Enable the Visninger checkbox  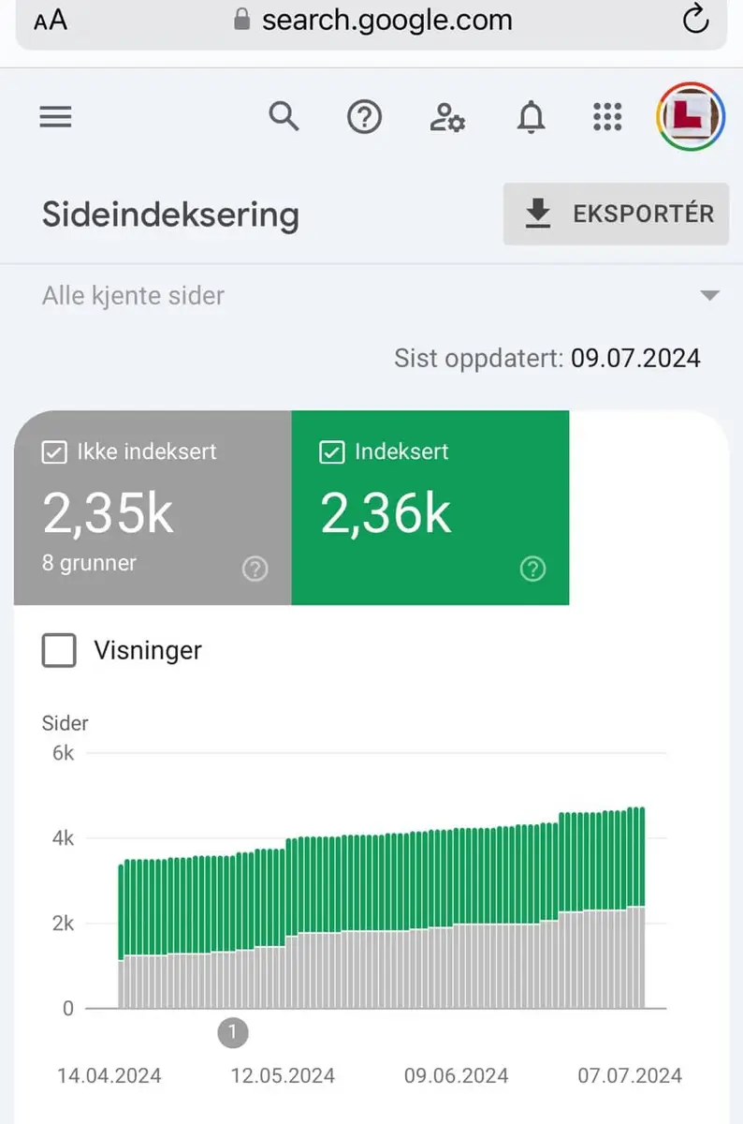59,650
